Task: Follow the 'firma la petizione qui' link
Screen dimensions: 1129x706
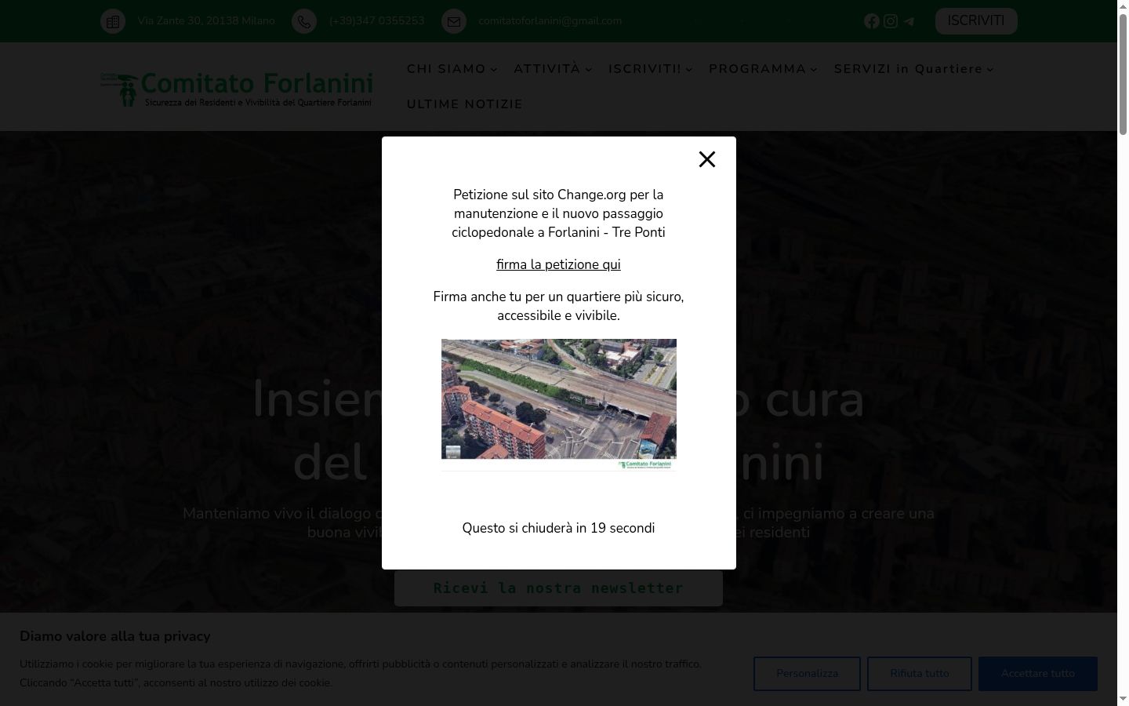Action: [x=558, y=265]
